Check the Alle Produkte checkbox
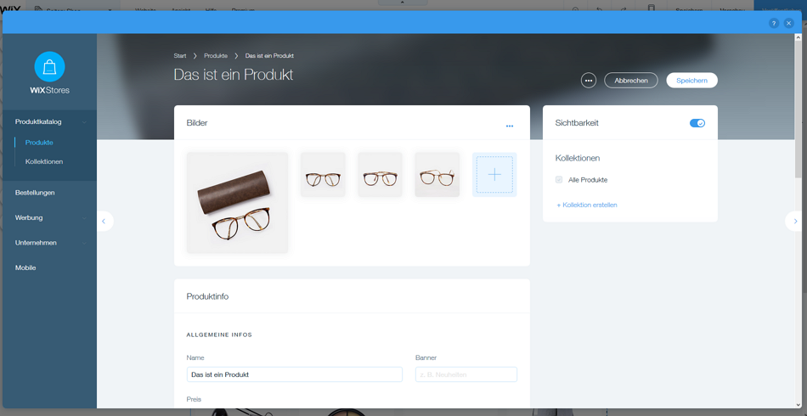 pos(559,180)
